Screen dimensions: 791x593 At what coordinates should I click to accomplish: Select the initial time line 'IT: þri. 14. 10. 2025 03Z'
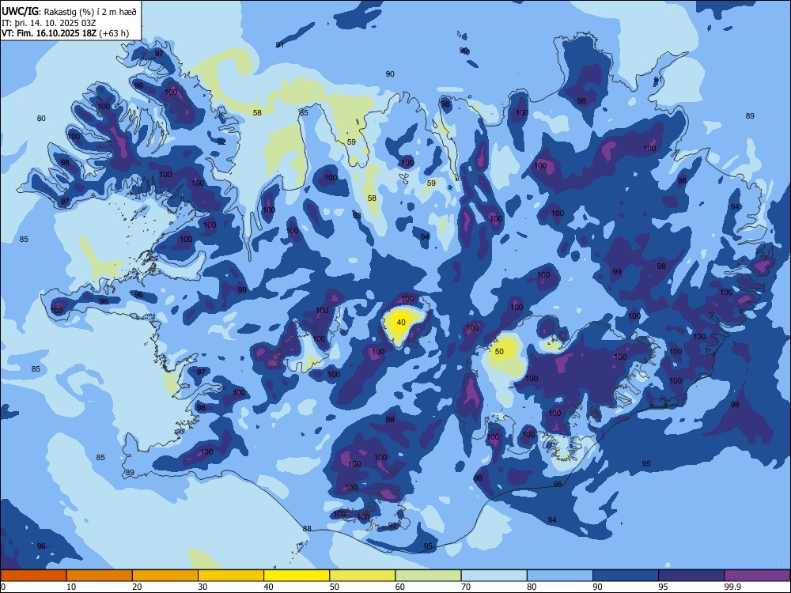48,23
